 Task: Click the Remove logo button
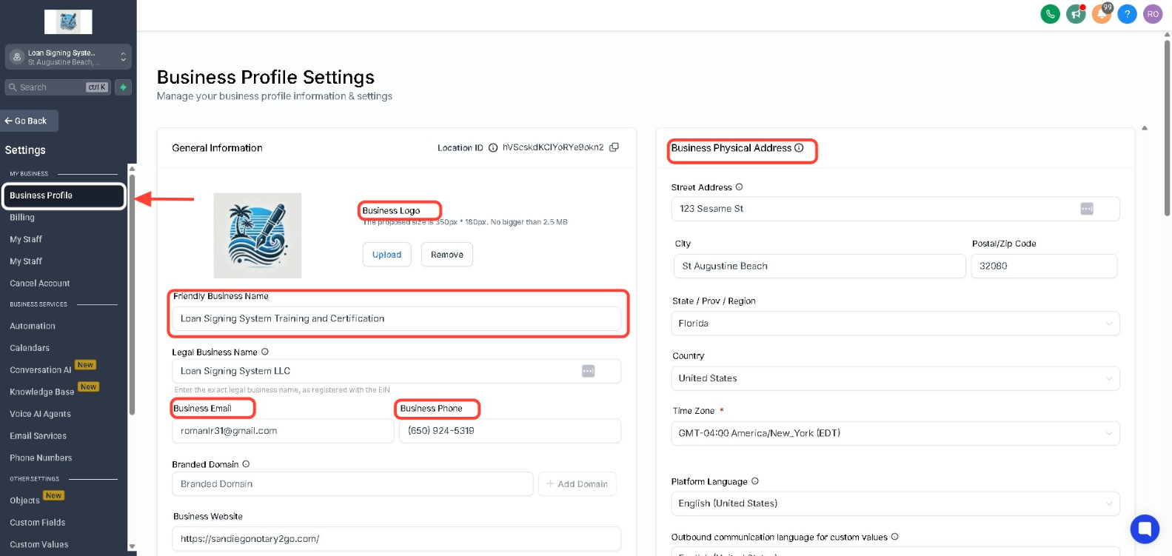[447, 255]
